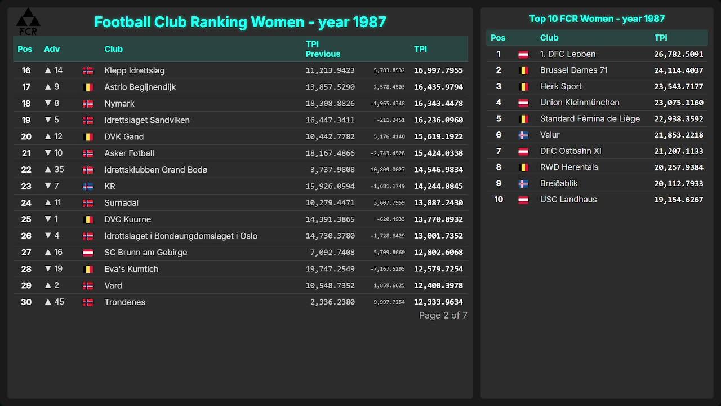Click the Surnadal club name
Viewport: 721px width, 406px height.
pyautogui.click(x=122, y=202)
